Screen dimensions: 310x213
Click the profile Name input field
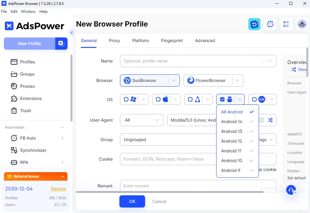[198, 61]
